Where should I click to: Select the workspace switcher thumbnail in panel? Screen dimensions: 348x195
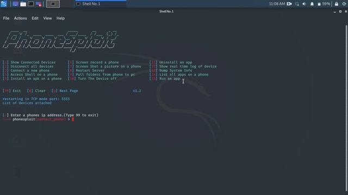click(53, 4)
